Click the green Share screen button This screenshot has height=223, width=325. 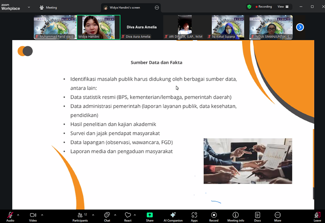click(149, 217)
